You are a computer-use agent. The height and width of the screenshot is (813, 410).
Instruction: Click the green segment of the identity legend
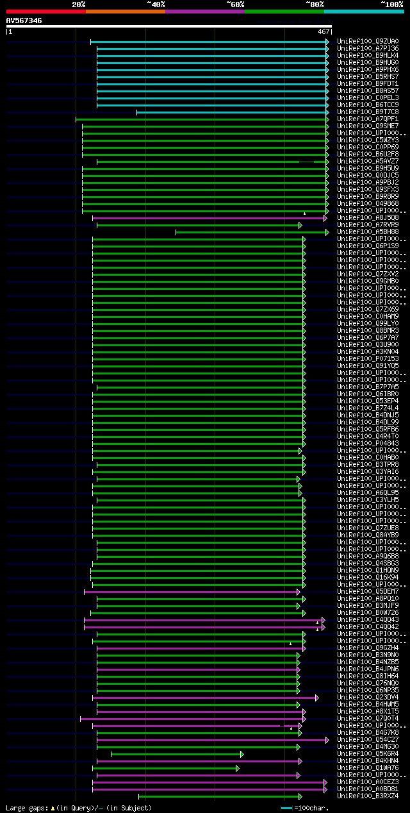(284, 12)
